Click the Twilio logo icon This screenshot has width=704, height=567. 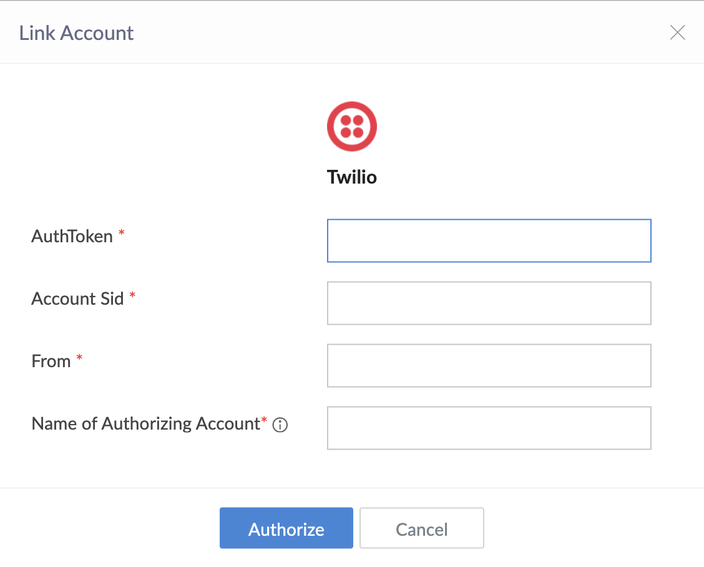[352, 126]
